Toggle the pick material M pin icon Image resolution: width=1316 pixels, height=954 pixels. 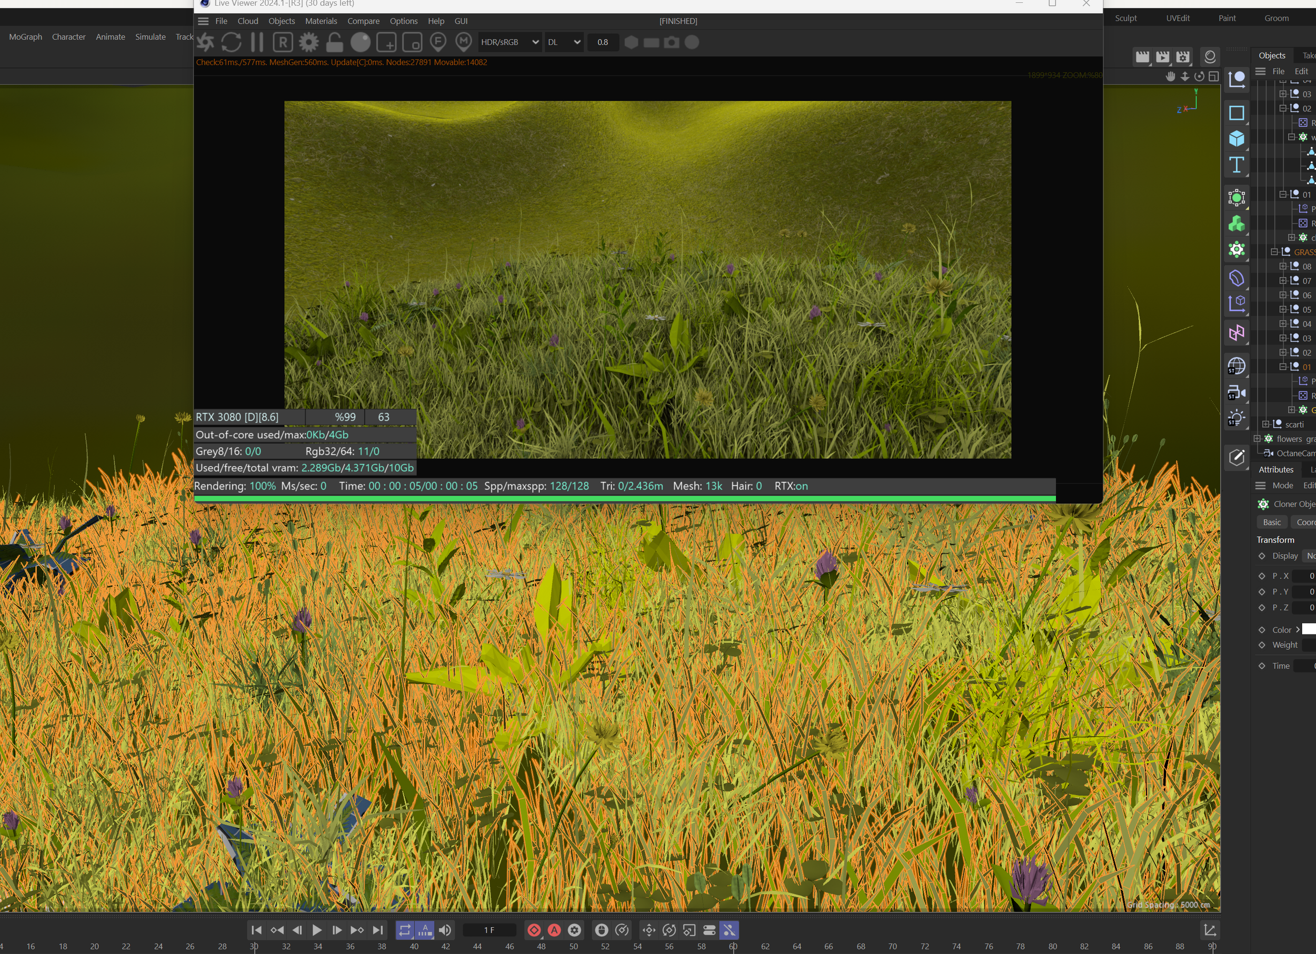click(463, 42)
